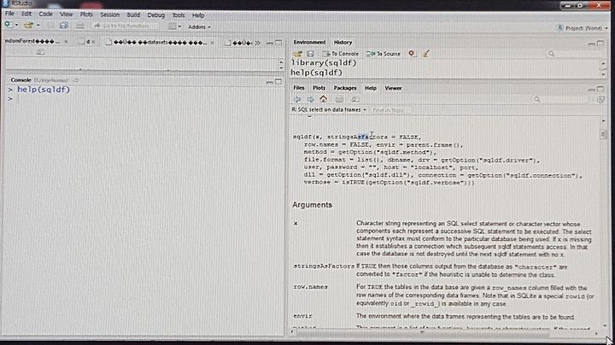Click the History search field
The height and width of the screenshot is (345, 615).
(x=572, y=54)
